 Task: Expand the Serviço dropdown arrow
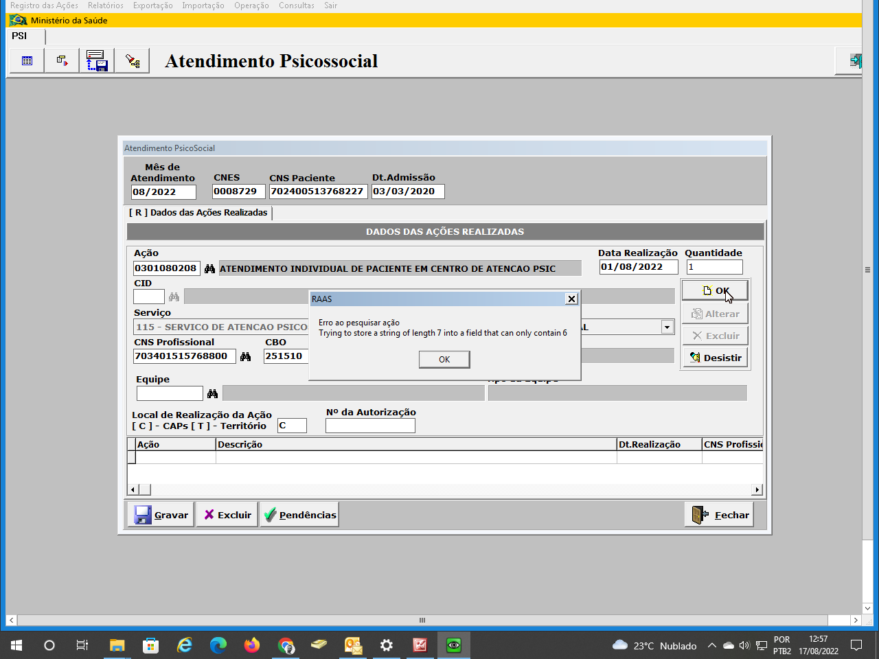pyautogui.click(x=667, y=327)
